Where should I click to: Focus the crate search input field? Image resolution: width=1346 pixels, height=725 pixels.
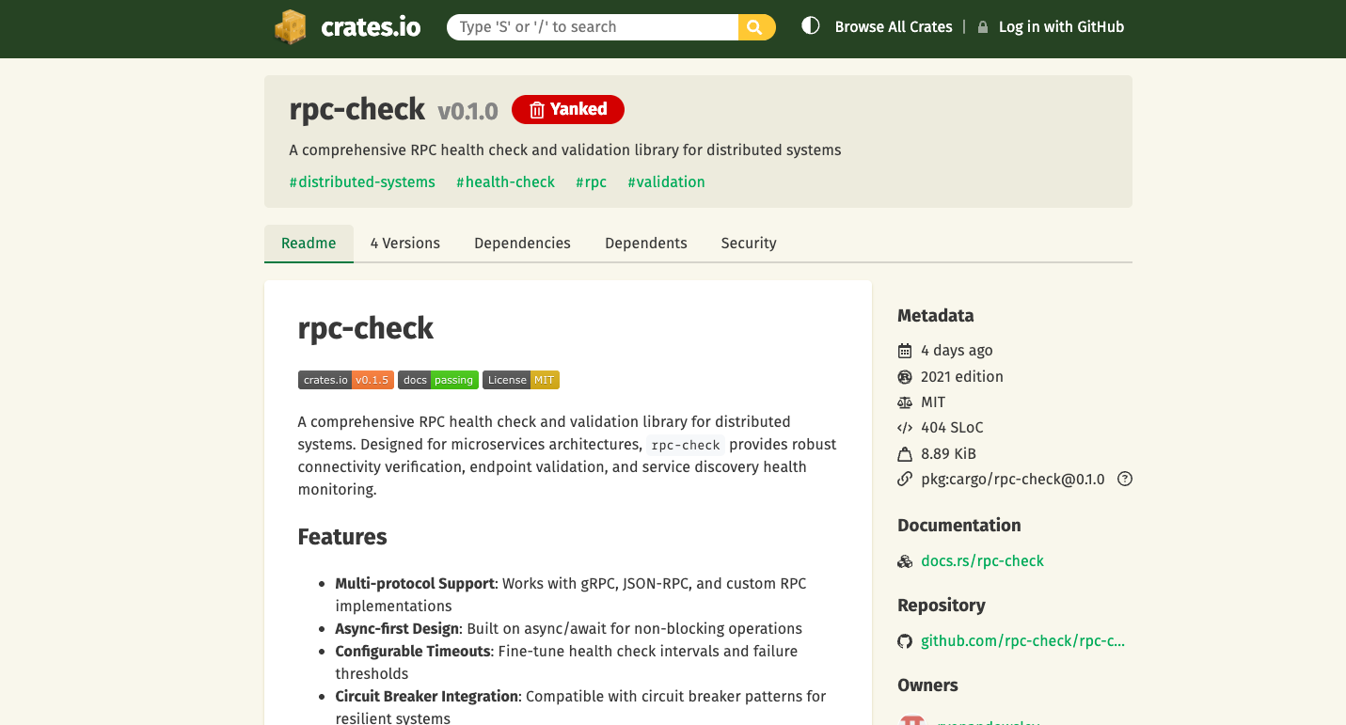[593, 27]
